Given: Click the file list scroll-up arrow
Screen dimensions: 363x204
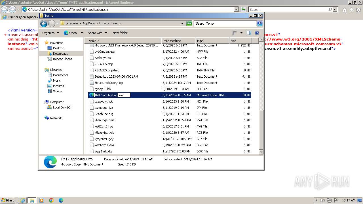Looking at the screenshot, I should click(x=261, y=40).
